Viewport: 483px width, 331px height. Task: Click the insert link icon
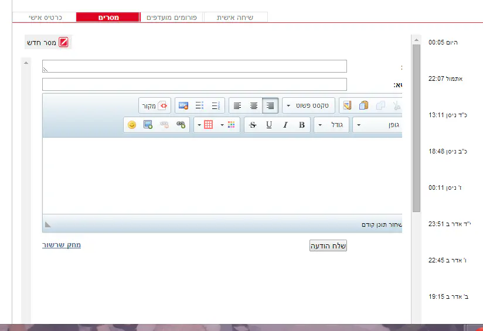181,125
